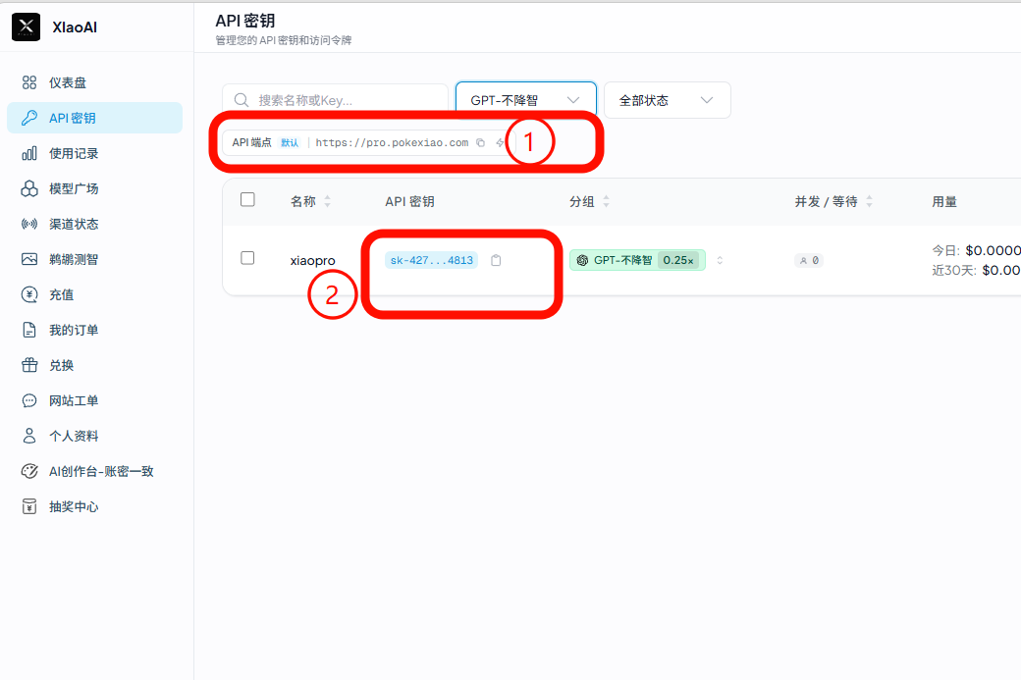Screen dimensions: 1021x680
Task: Go to 充值 menu item
Action: (x=94, y=294)
